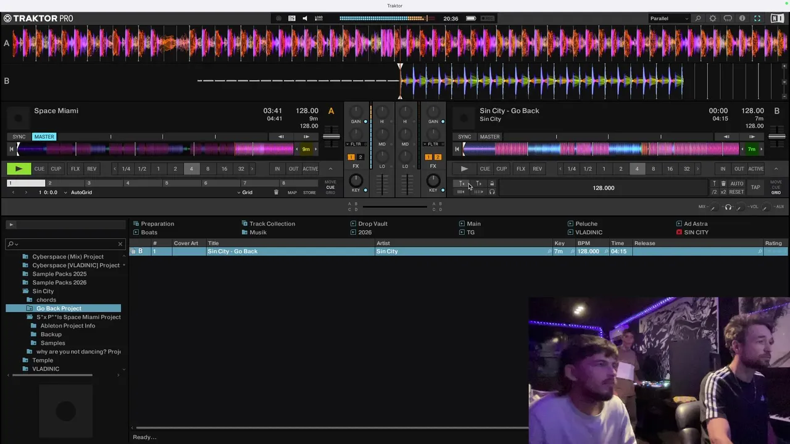Start playback on Deck B

(x=464, y=168)
